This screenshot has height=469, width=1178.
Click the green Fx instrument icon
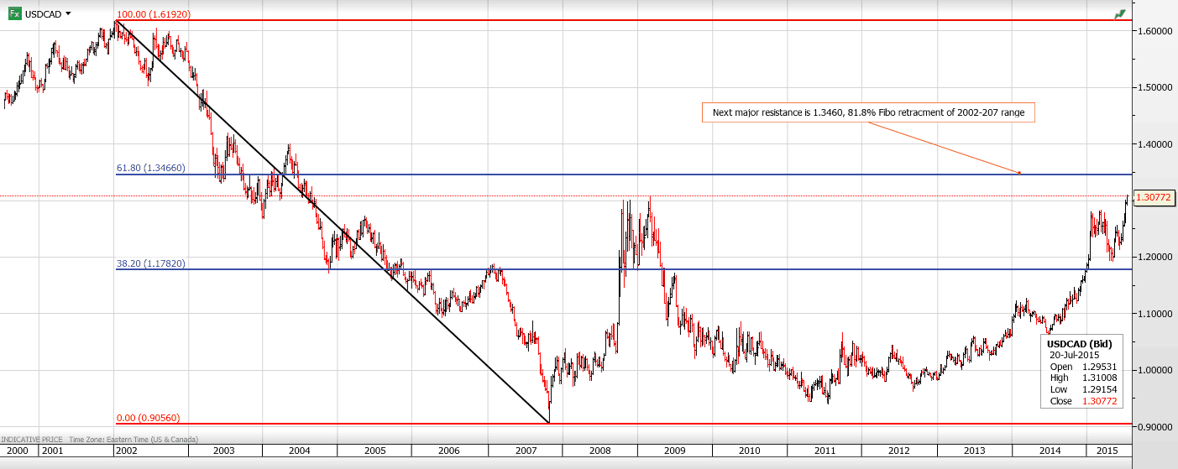coord(14,13)
